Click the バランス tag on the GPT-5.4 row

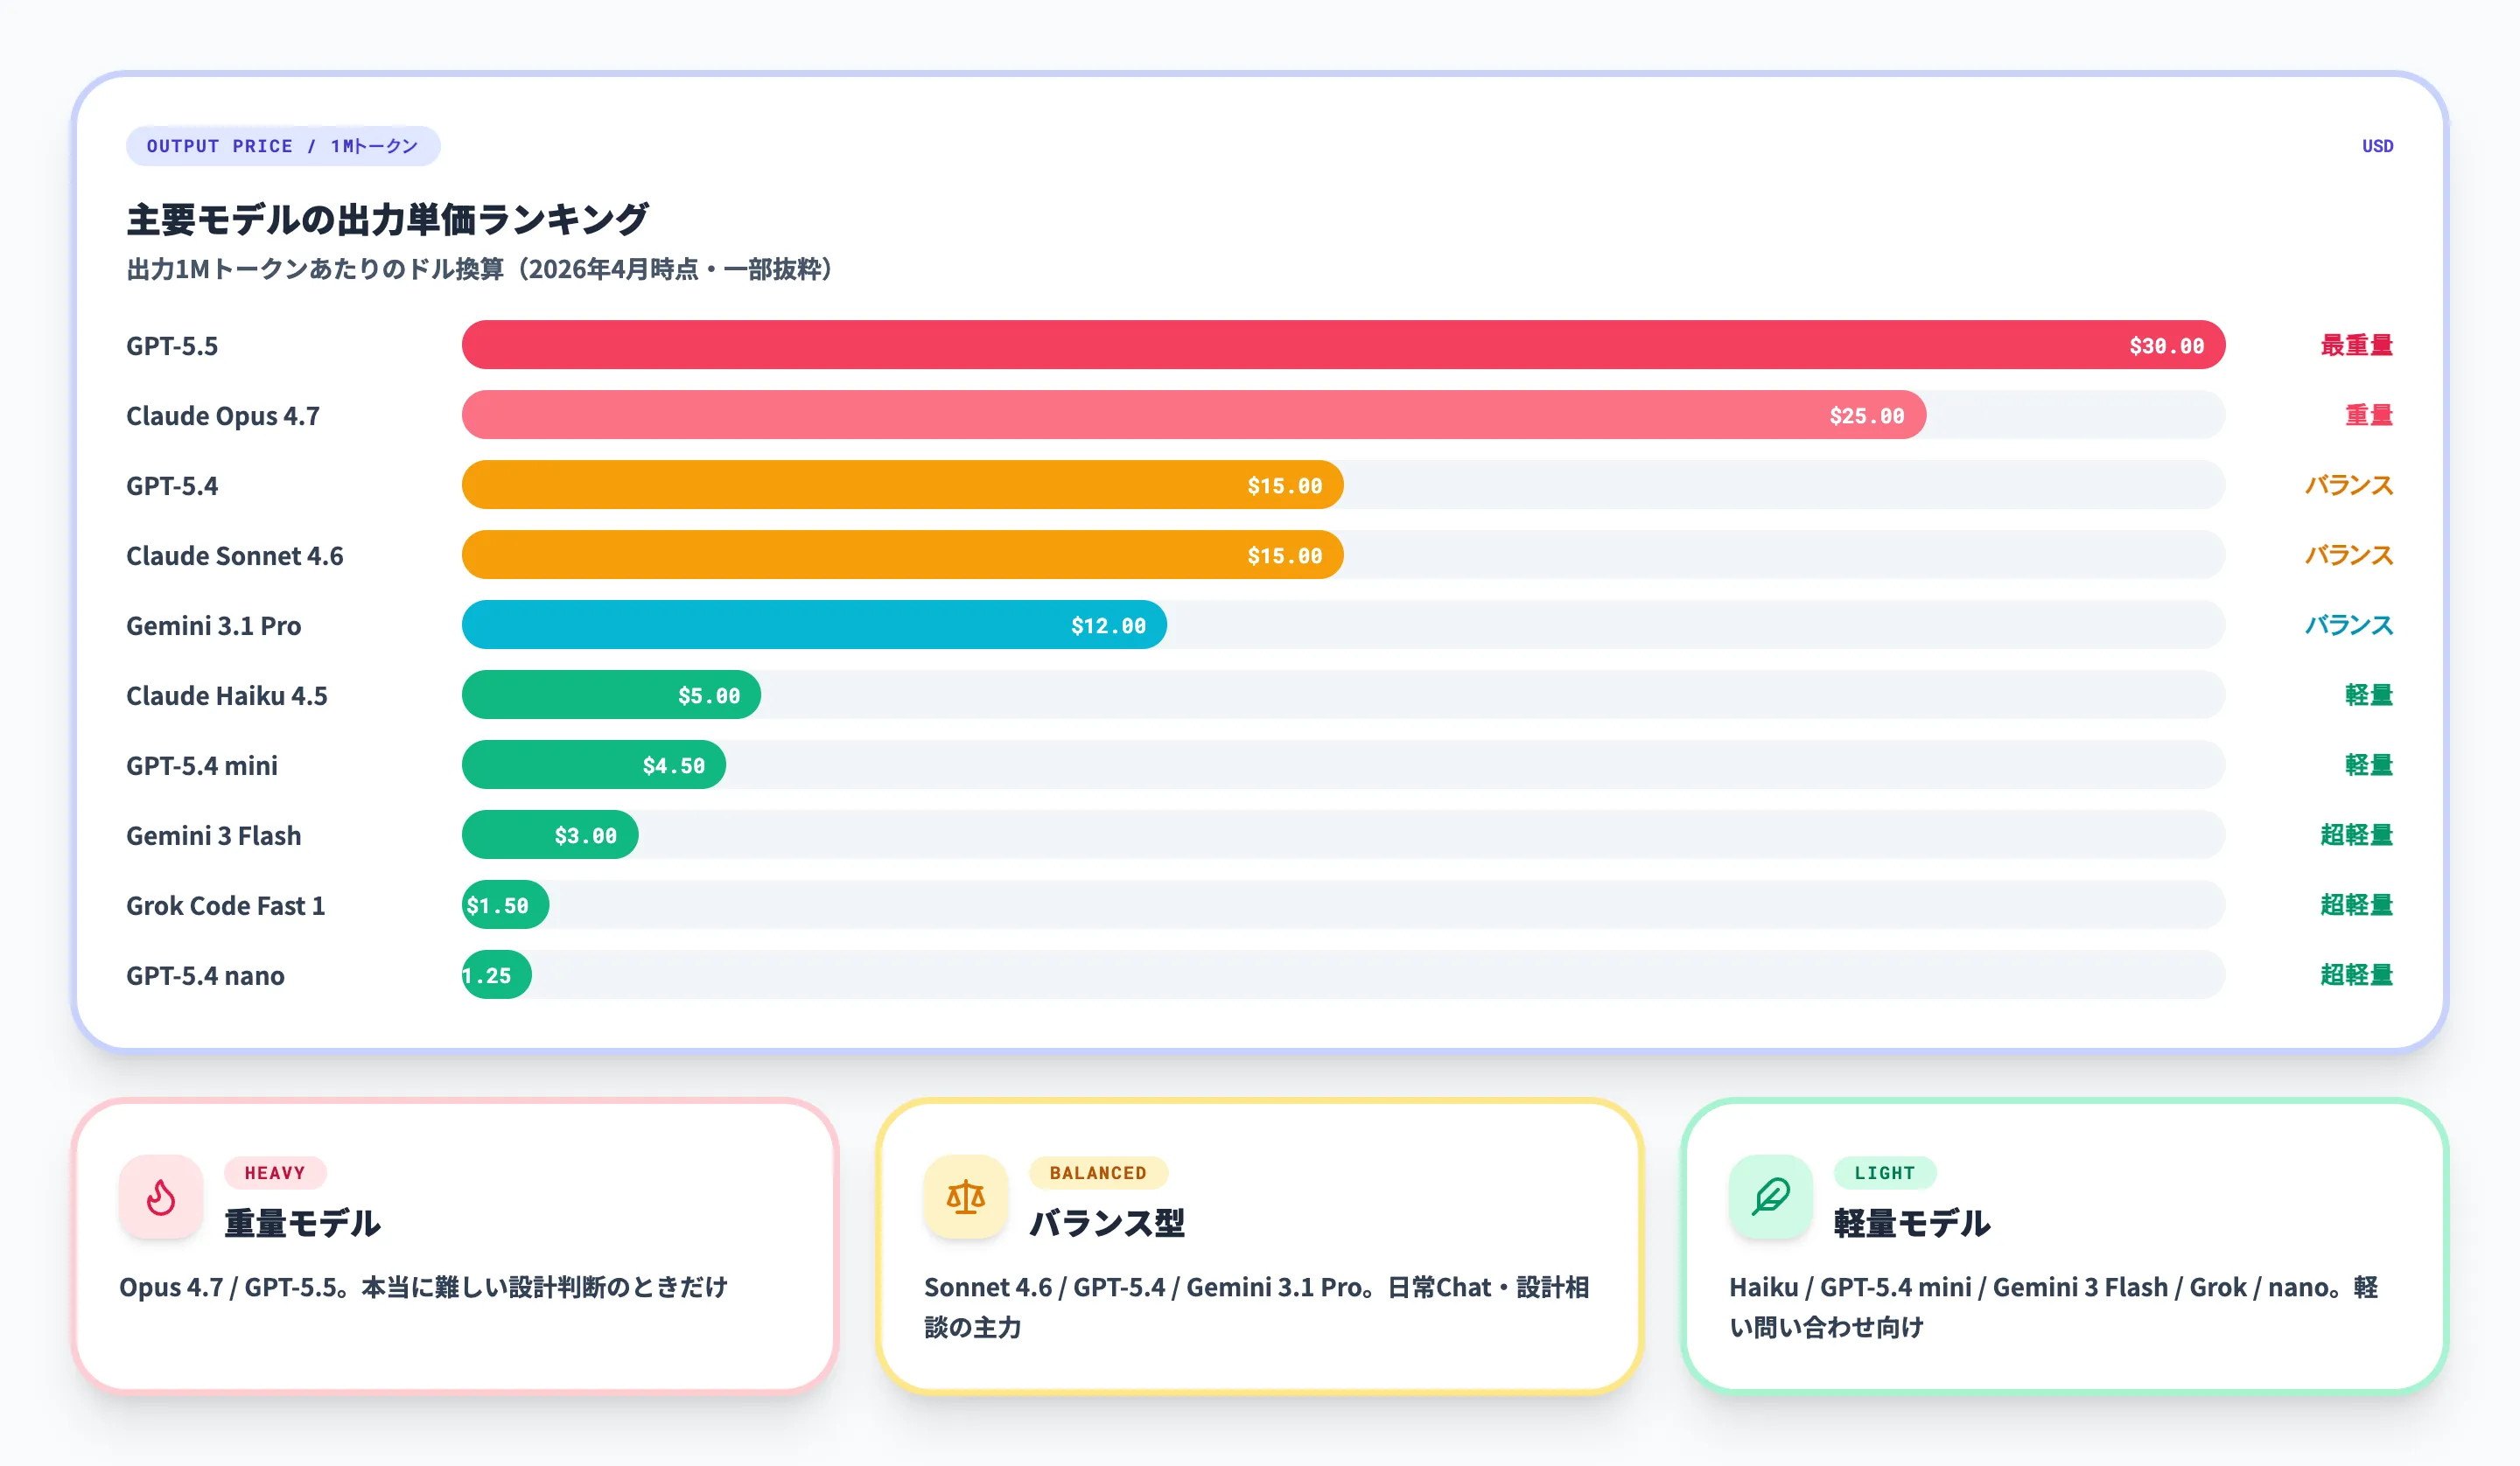click(2349, 485)
